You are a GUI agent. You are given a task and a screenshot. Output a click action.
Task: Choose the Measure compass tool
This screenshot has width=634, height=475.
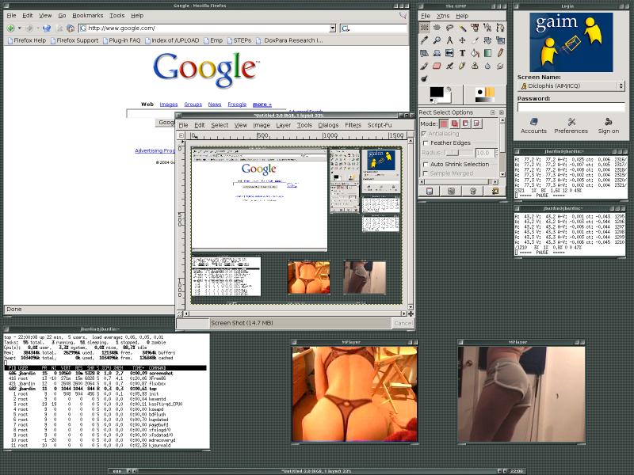pos(449,40)
